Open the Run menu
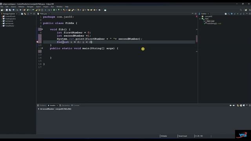Viewport: 251px width, 141px height. tap(52, 7)
